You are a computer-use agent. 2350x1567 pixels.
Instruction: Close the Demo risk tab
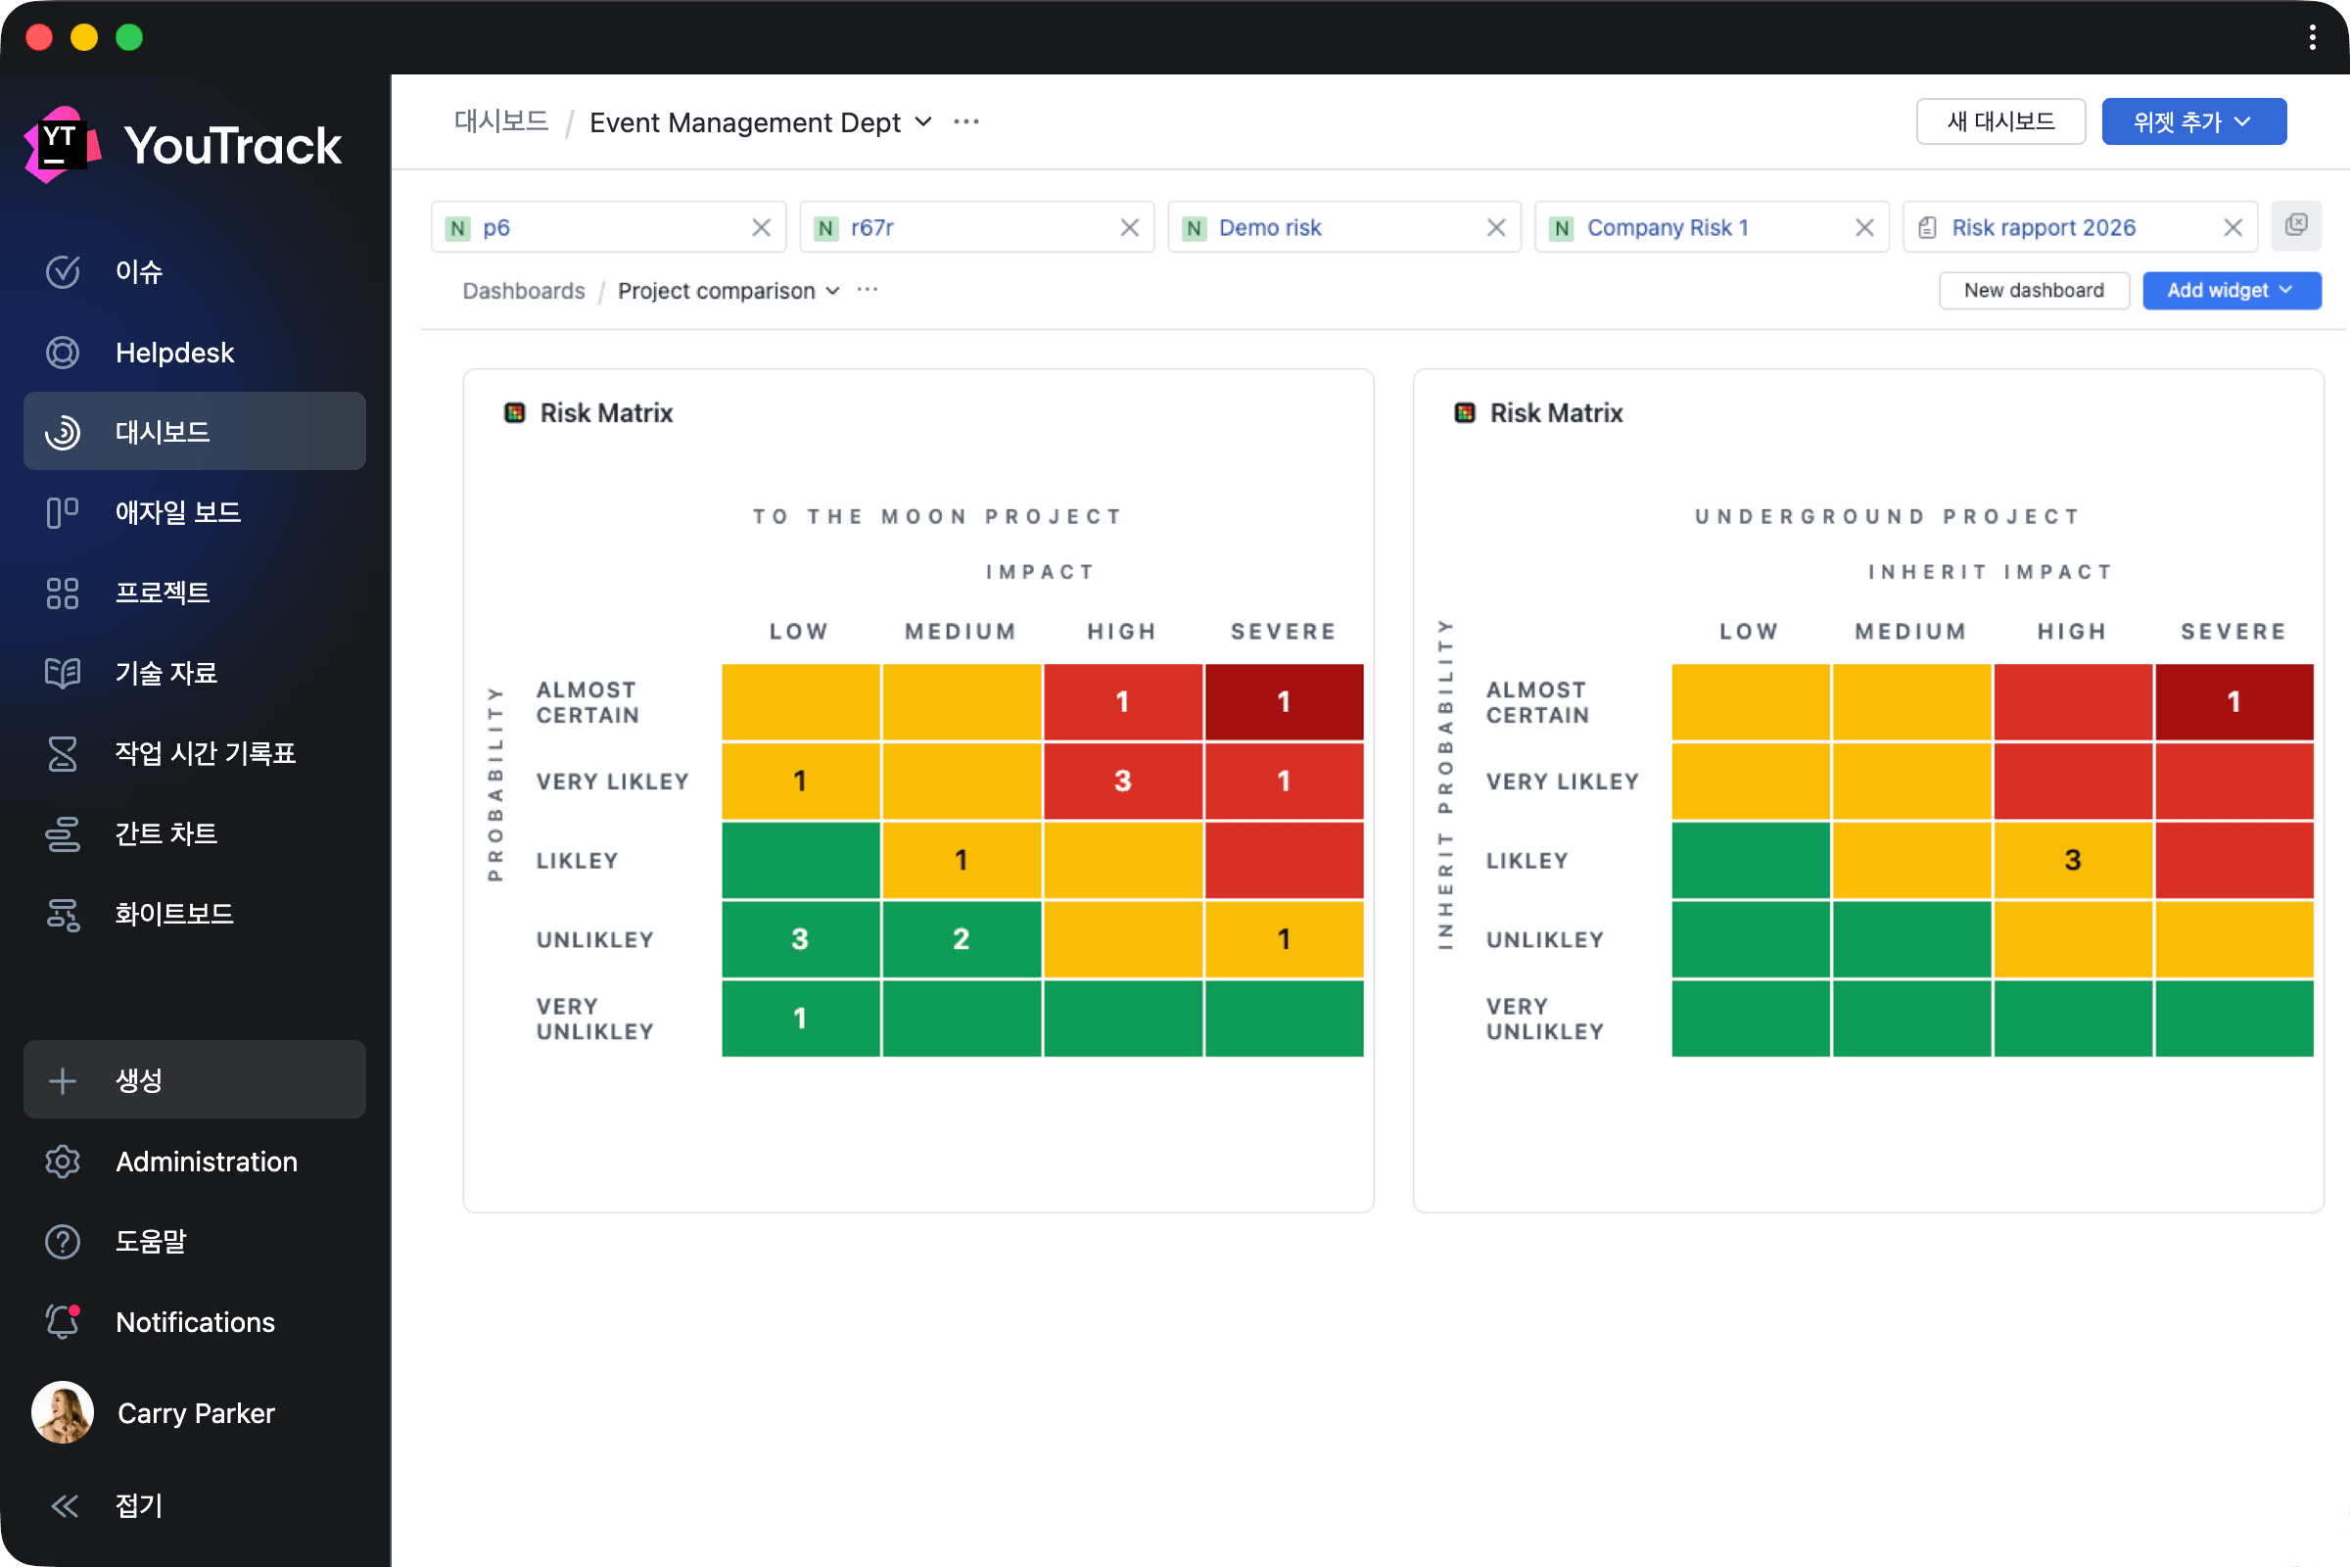pos(1496,228)
